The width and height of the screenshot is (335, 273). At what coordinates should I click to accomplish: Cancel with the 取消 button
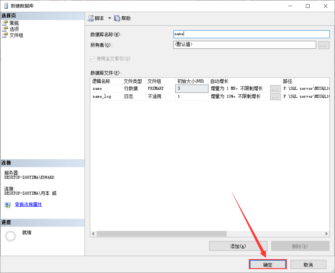pyautogui.click(x=308, y=265)
